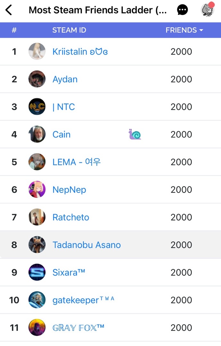Open the profile avatar with notification dot
The width and height of the screenshot is (221, 346).
click(x=207, y=10)
